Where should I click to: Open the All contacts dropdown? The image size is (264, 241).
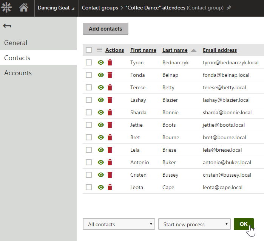(x=119, y=224)
